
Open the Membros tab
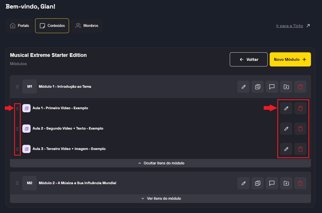87,26
